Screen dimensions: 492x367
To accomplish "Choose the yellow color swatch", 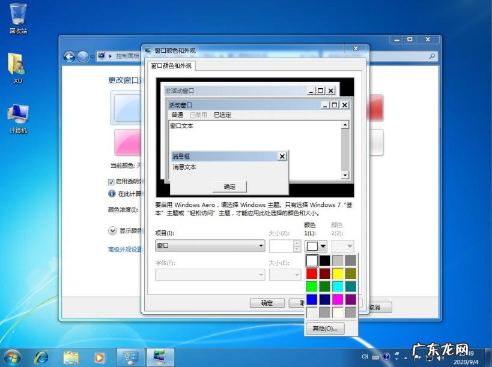I will point(338,273).
